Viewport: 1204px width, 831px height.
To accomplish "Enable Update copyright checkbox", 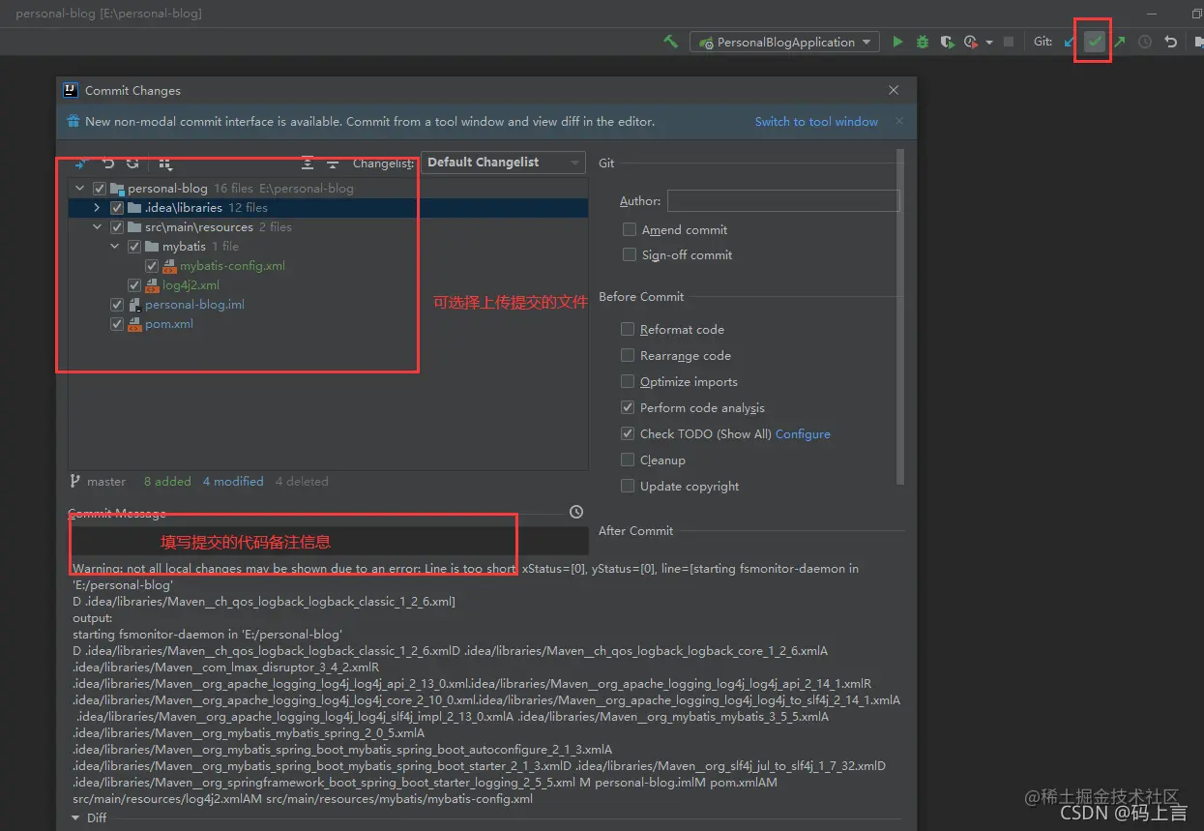I will (628, 487).
